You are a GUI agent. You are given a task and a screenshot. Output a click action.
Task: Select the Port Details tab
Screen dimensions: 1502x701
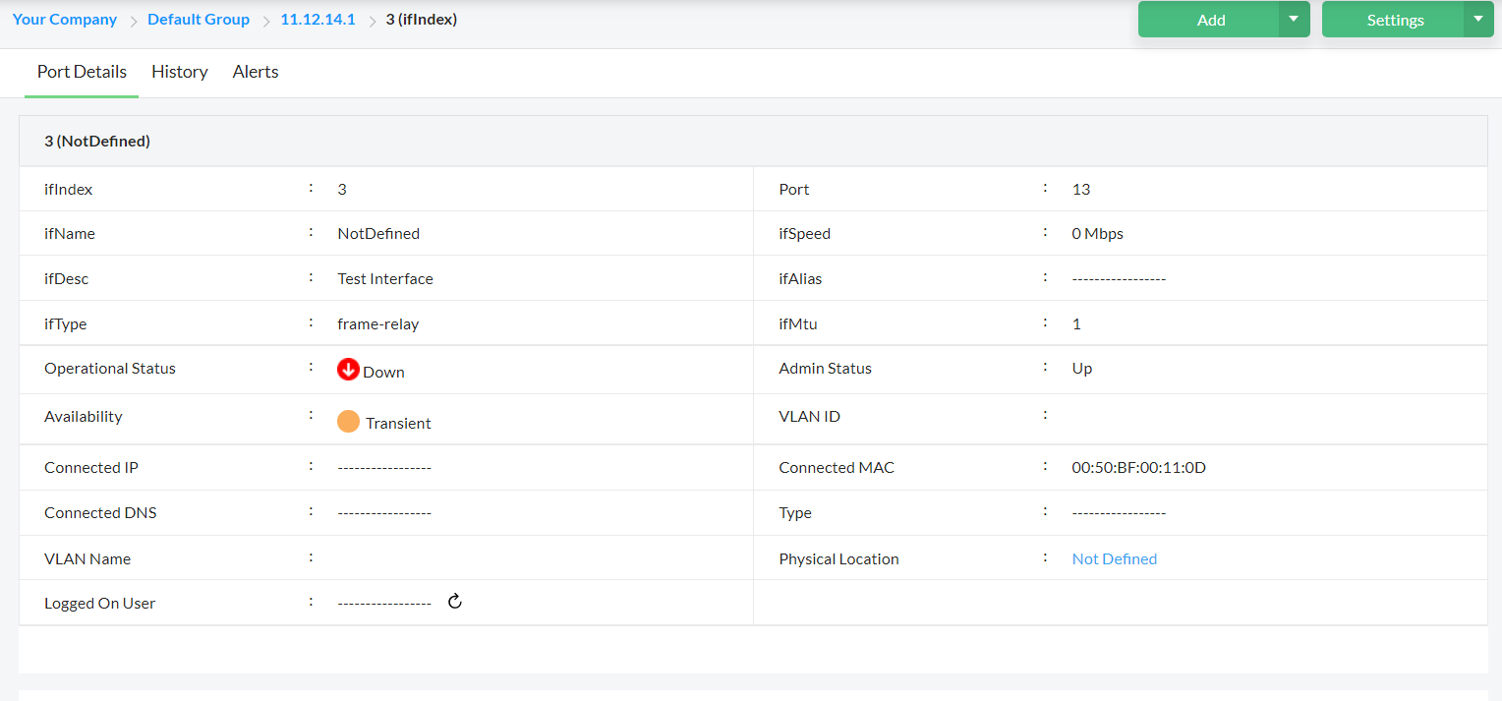(x=82, y=72)
